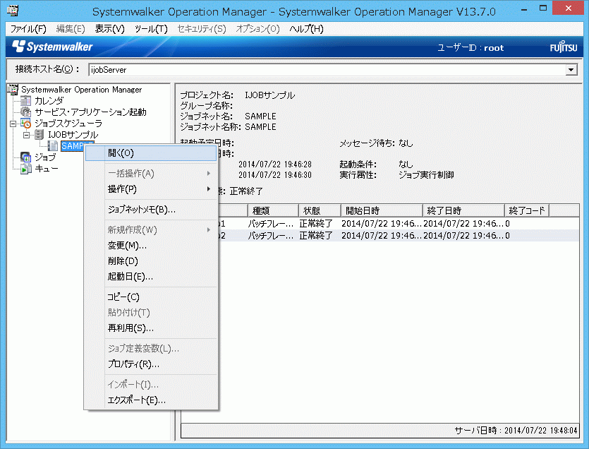
Task: Choose 起動日(E)... in the context menu
Action: (151, 277)
